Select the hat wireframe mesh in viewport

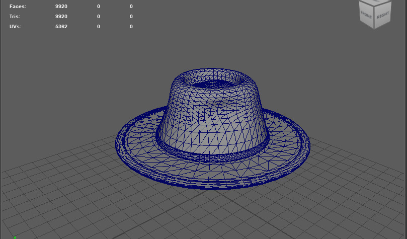coord(213,129)
